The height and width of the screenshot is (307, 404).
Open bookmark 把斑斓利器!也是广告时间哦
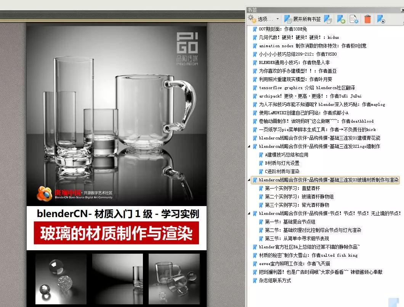point(321,272)
